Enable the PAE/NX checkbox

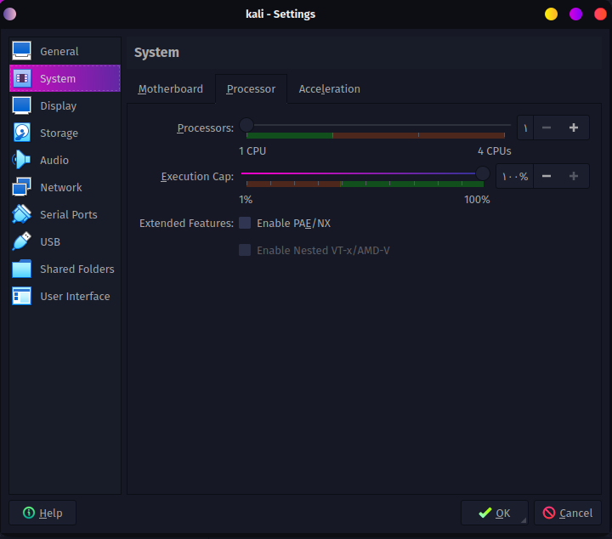coord(245,223)
